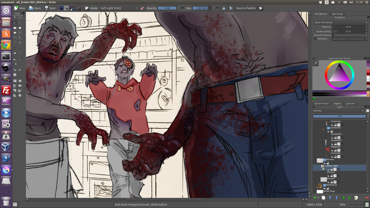Click the Save button
The image size is (370, 208).
pos(50,8)
